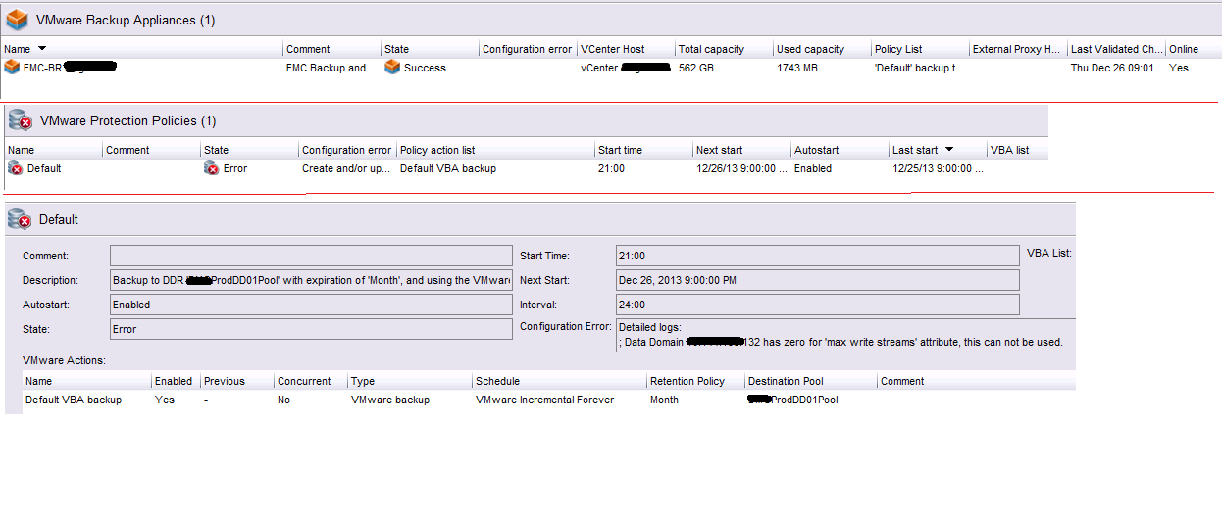The image size is (1222, 517).
Task: Click the Interval field showing 24:00
Action: 817,305
